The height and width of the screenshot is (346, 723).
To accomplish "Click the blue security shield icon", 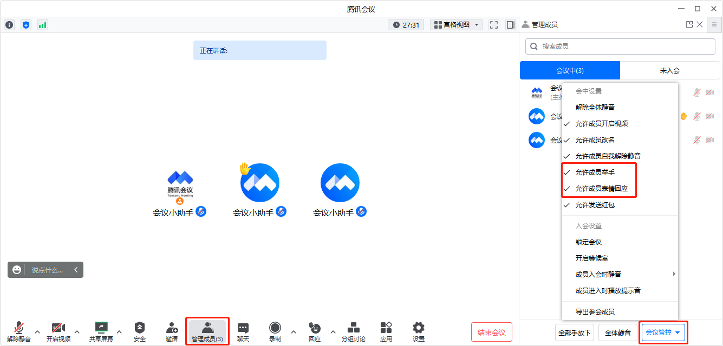I will click(x=26, y=25).
